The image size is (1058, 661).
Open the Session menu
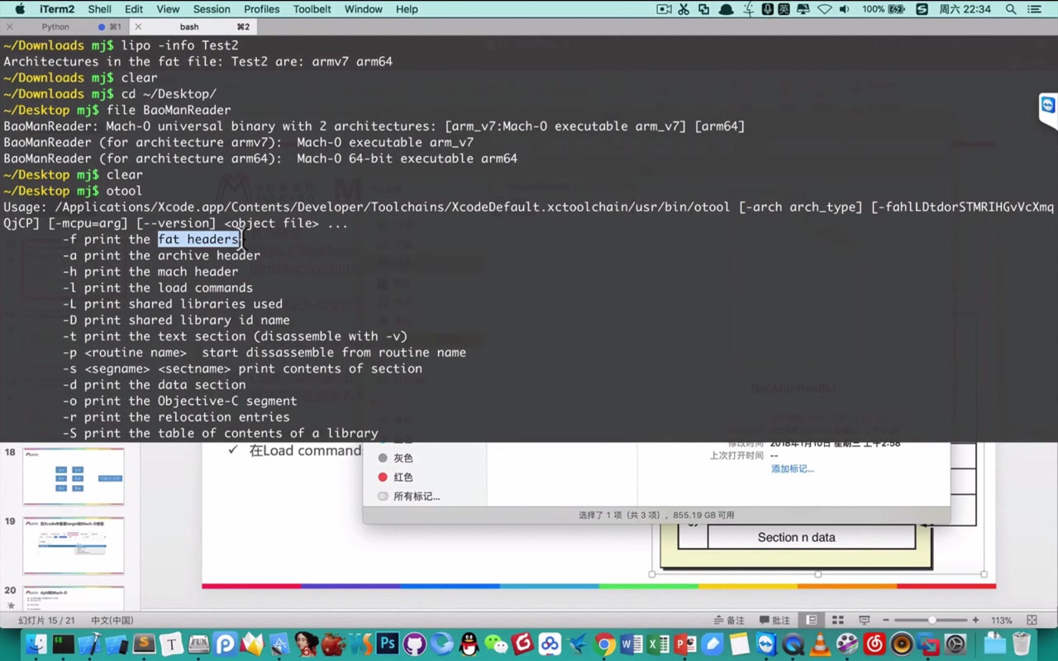(x=212, y=9)
